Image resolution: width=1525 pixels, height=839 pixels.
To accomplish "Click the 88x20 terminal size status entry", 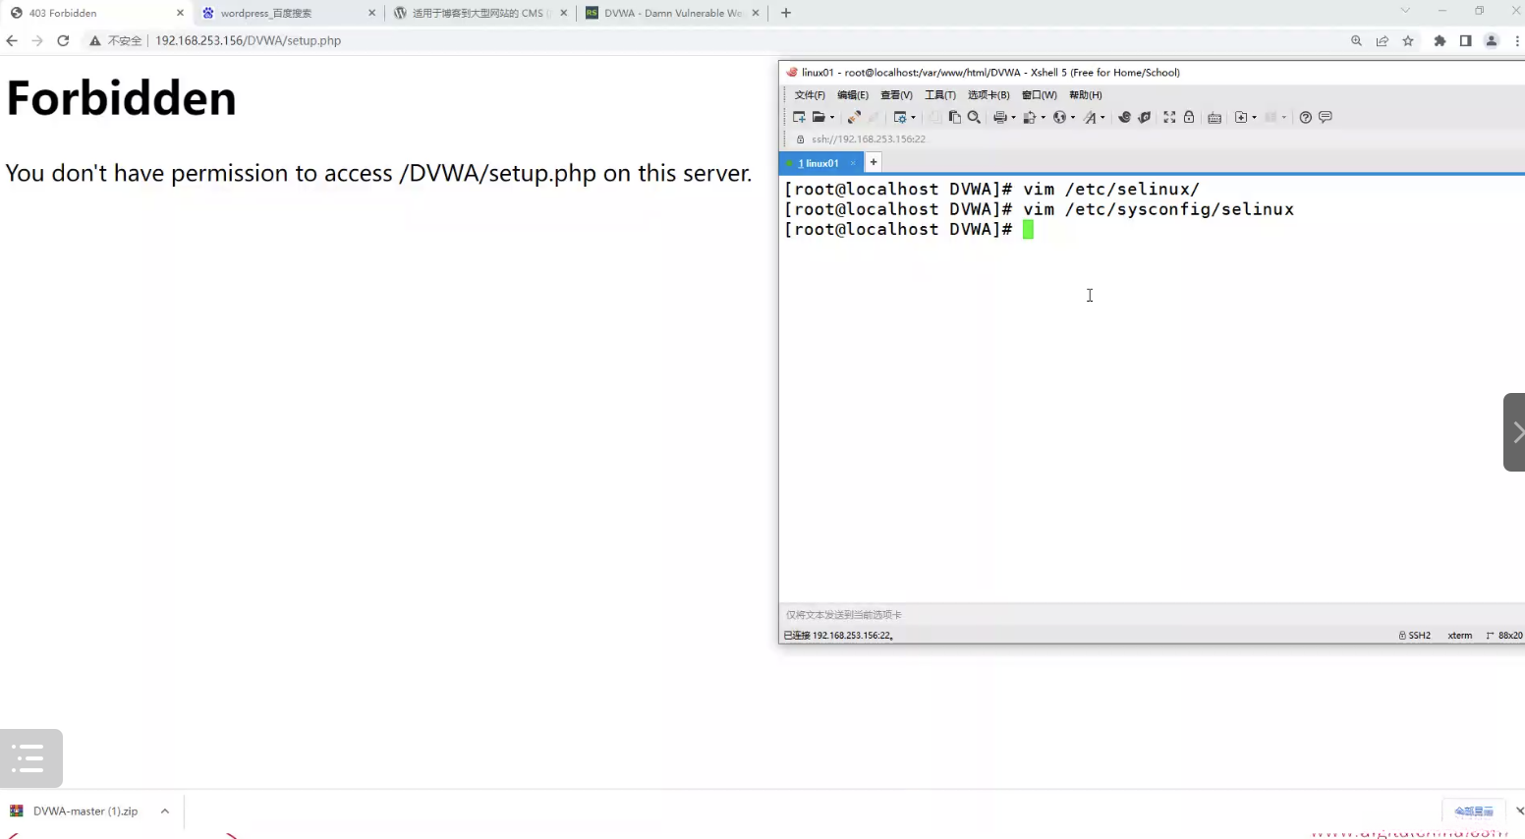I will coord(1504,636).
